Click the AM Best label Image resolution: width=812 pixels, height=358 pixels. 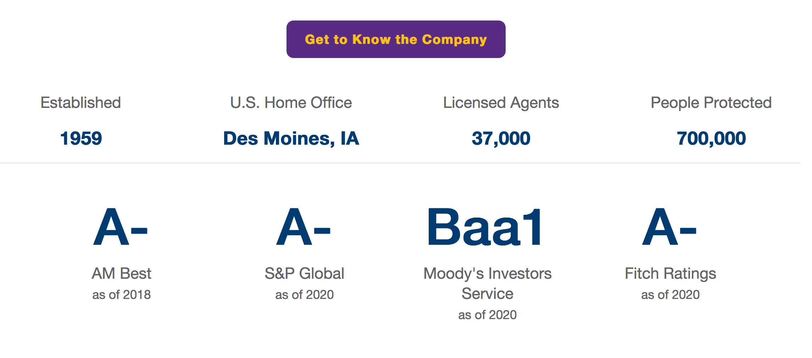[121, 273]
